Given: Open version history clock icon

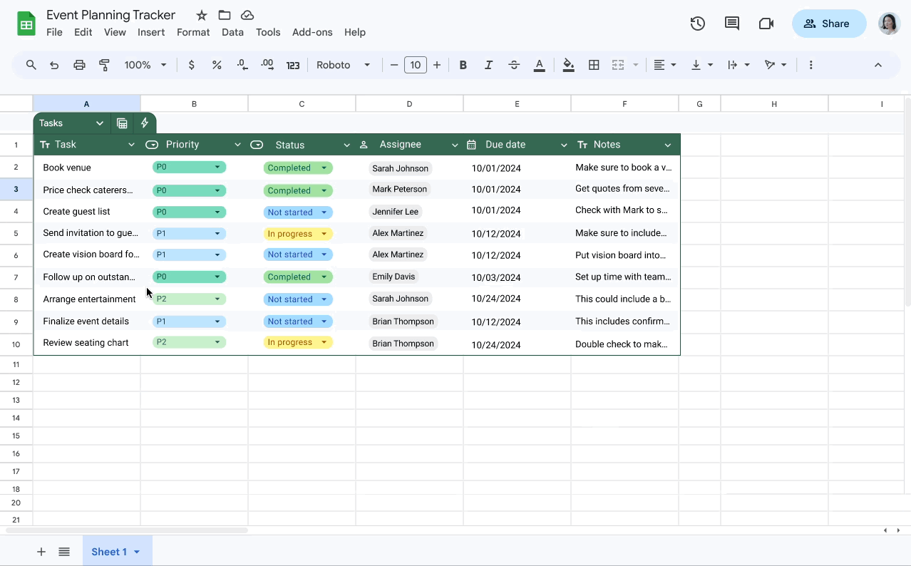Looking at the screenshot, I should coord(697,24).
